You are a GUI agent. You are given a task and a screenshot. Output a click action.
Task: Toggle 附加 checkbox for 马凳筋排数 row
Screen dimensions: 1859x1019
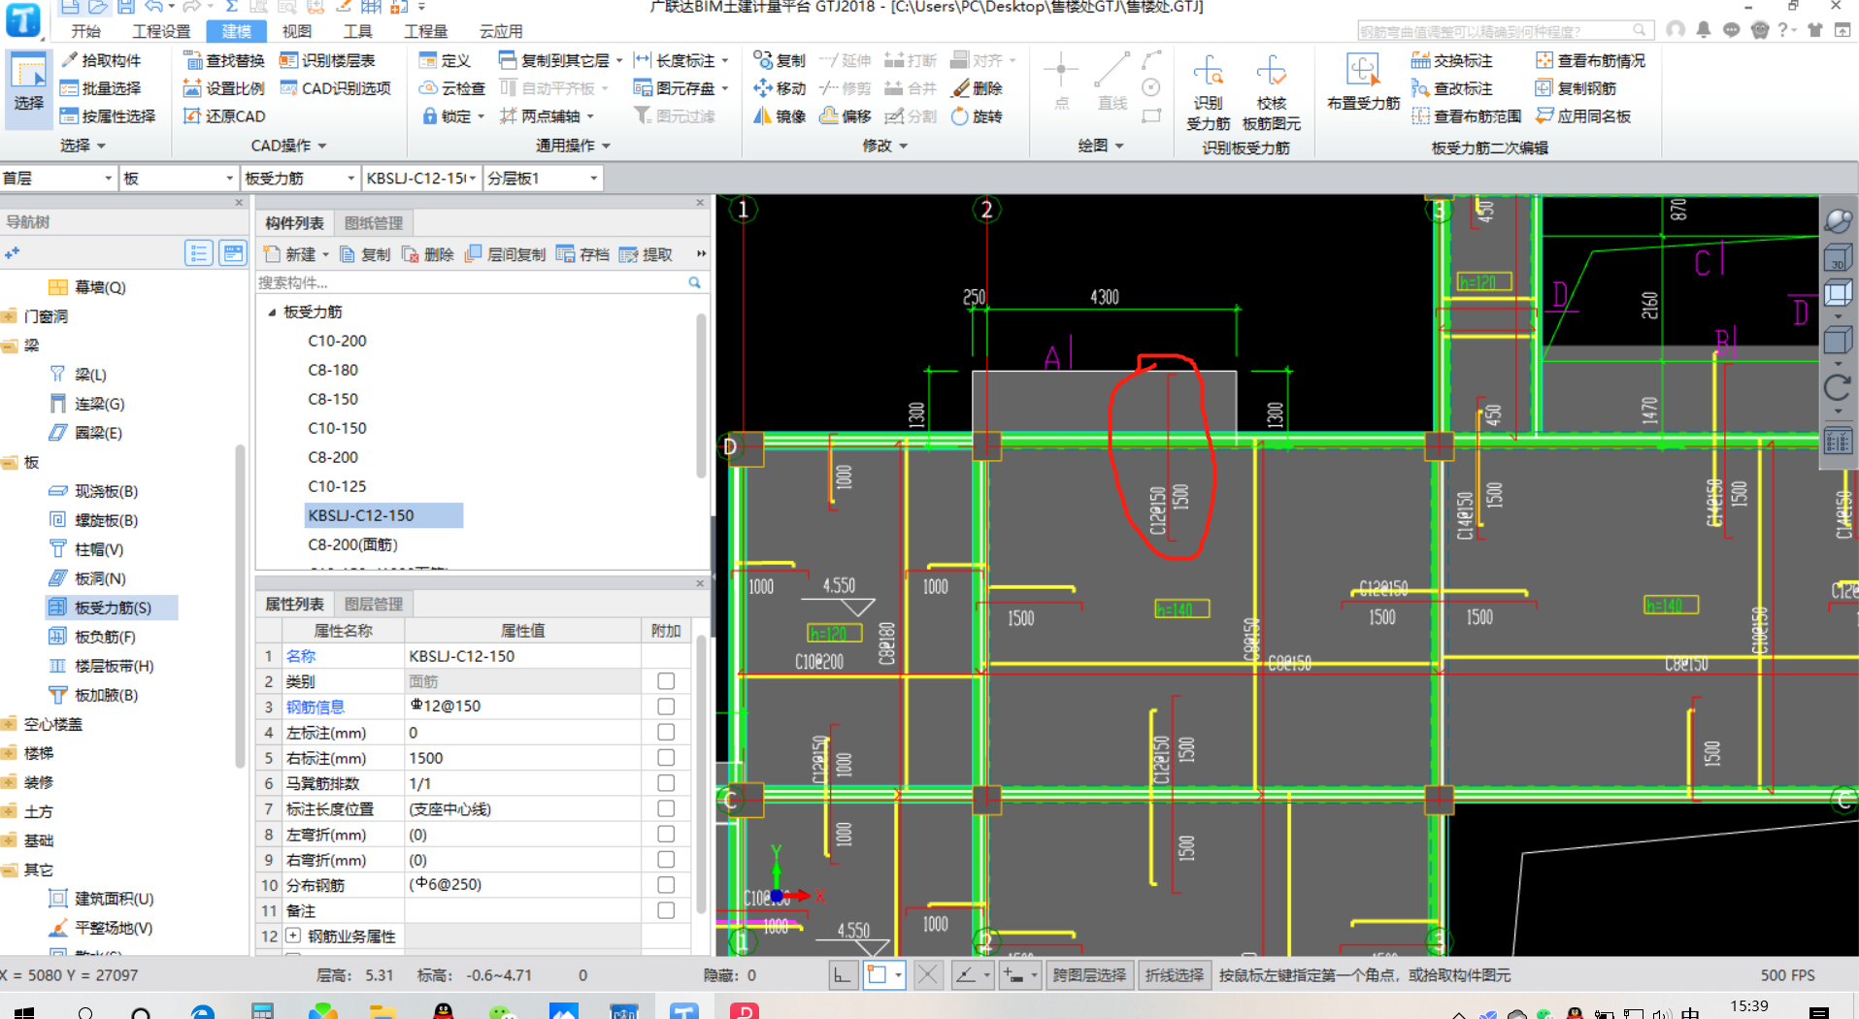point(666,783)
